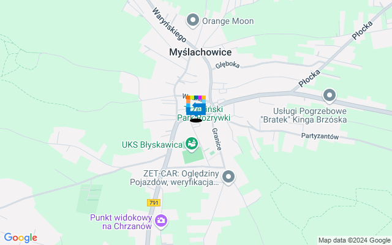392x245 pixels.
Task: Select the Myślachowice town label
Action: 200,52
